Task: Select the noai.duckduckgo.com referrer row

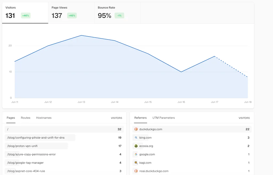Action: point(192,171)
